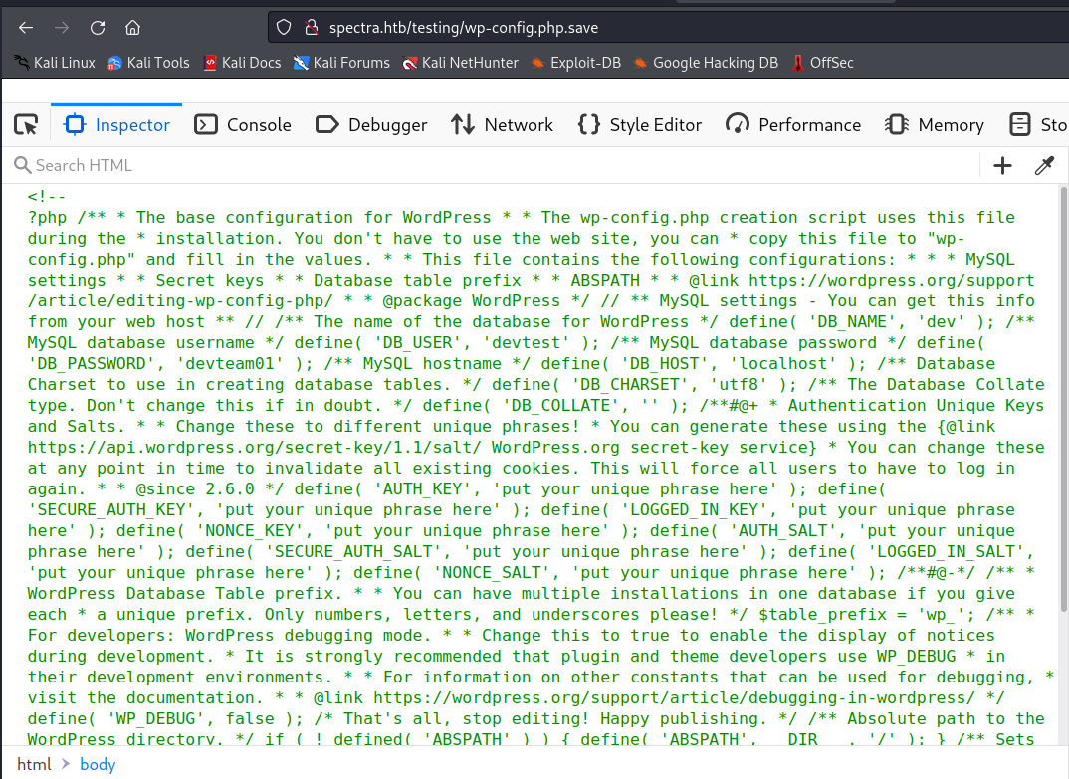Viewport: 1069px width, 779px height.
Task: Click the plus icon to create new node
Action: (x=1002, y=166)
